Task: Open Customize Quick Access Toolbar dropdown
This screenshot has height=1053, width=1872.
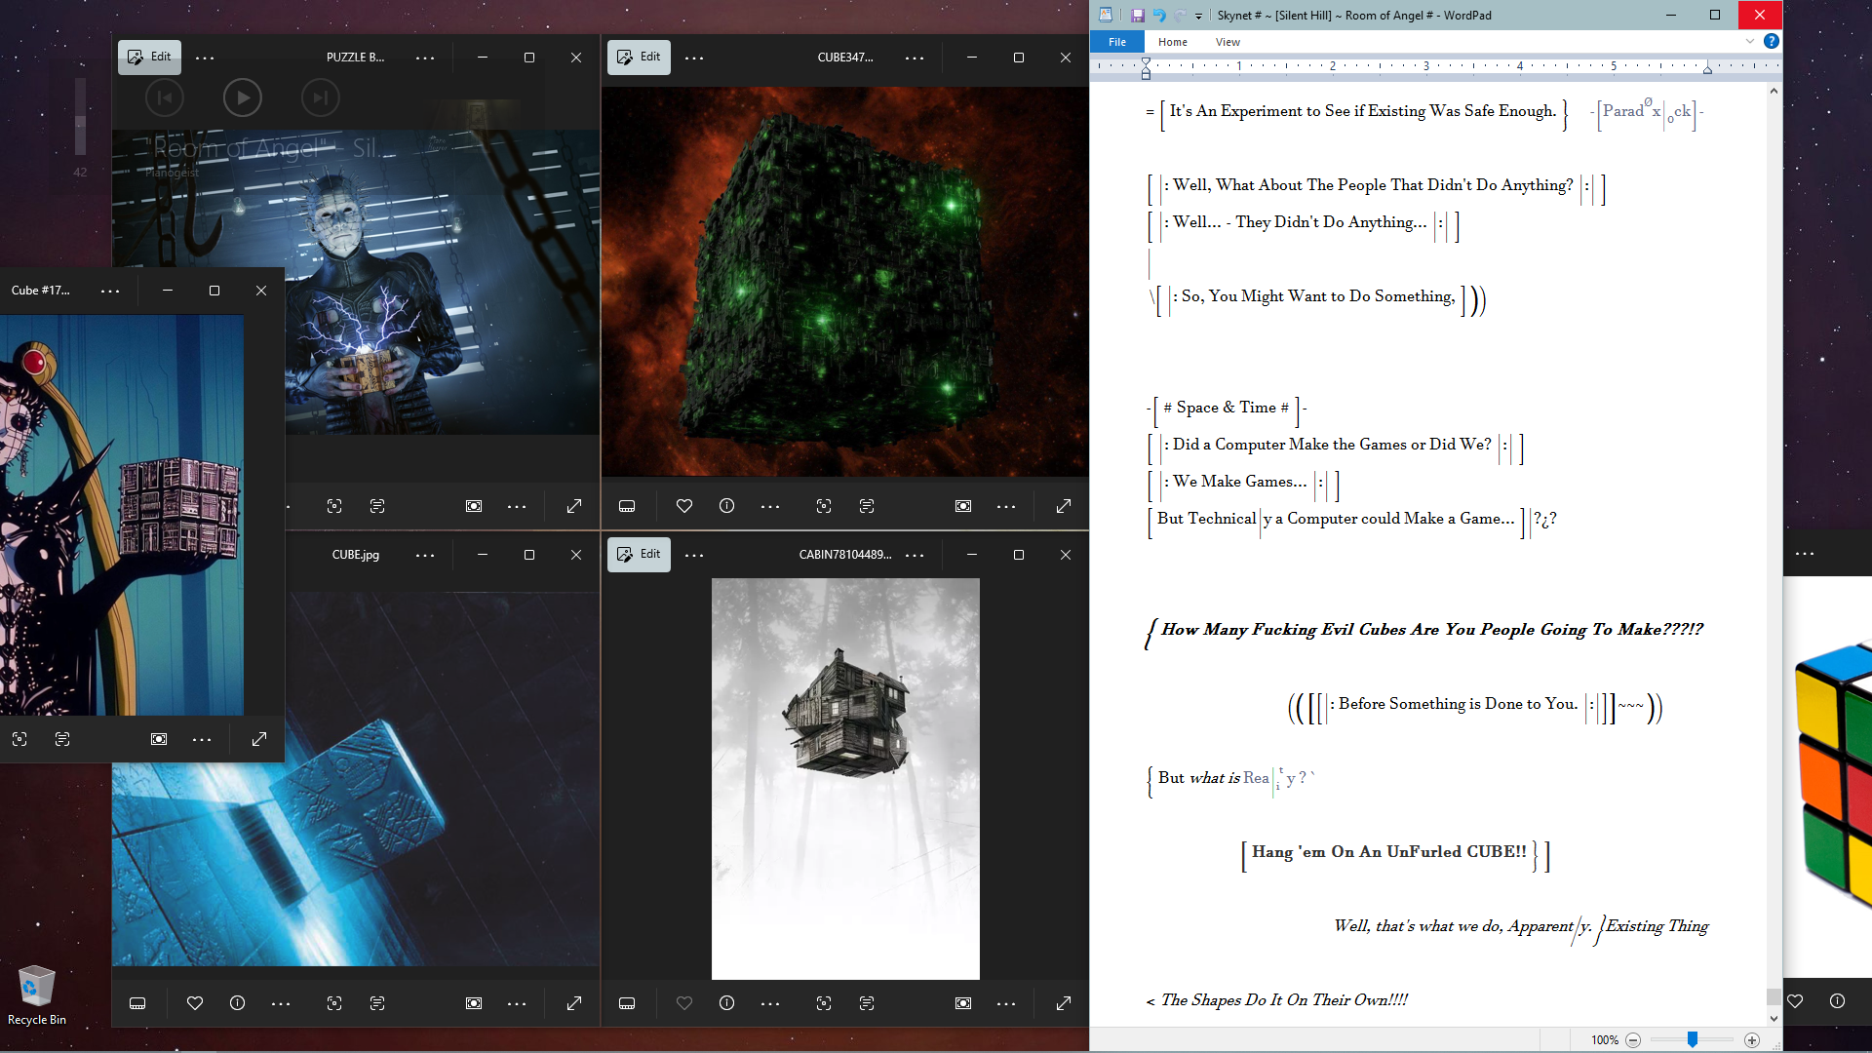Action: (x=1199, y=16)
